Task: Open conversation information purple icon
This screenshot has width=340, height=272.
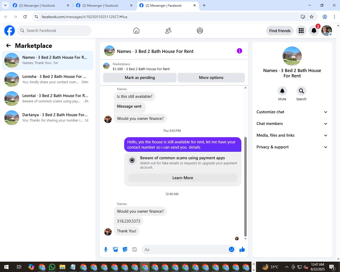Action: [x=240, y=51]
